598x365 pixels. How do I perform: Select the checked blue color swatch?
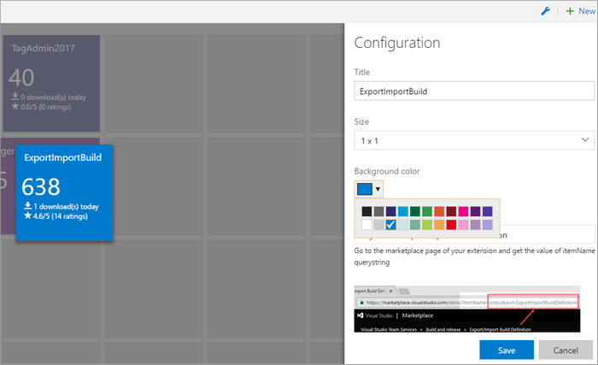(x=390, y=225)
